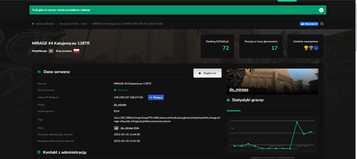This screenshot has width=357, height=159.
Task: Click last update time 2023-03-19 12:44:35
Action: pos(127,134)
